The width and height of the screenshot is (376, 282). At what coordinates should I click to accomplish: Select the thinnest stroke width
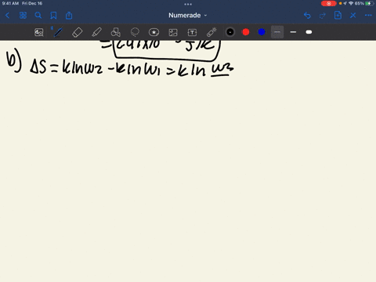277,32
